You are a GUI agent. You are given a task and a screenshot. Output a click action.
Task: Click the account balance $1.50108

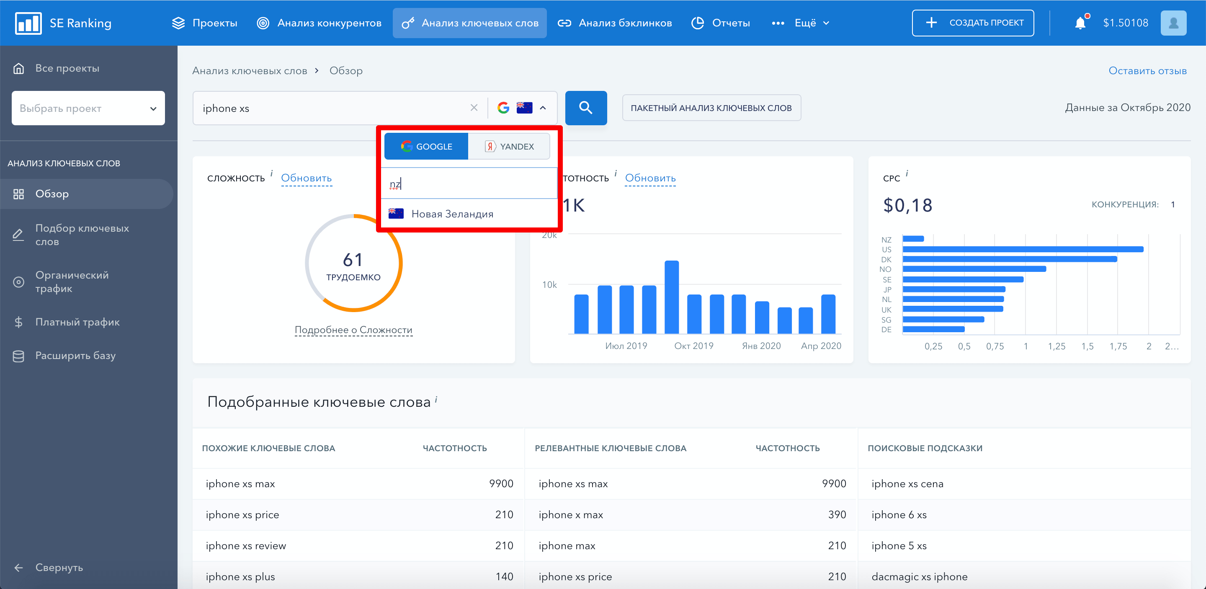pos(1126,23)
